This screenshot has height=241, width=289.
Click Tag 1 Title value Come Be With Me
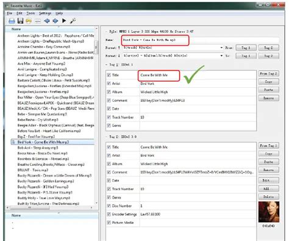[x=154, y=75]
